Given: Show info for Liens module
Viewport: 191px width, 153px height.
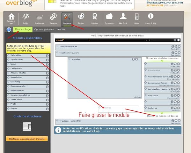Looking at the screenshot, I should (x=47, y=64).
